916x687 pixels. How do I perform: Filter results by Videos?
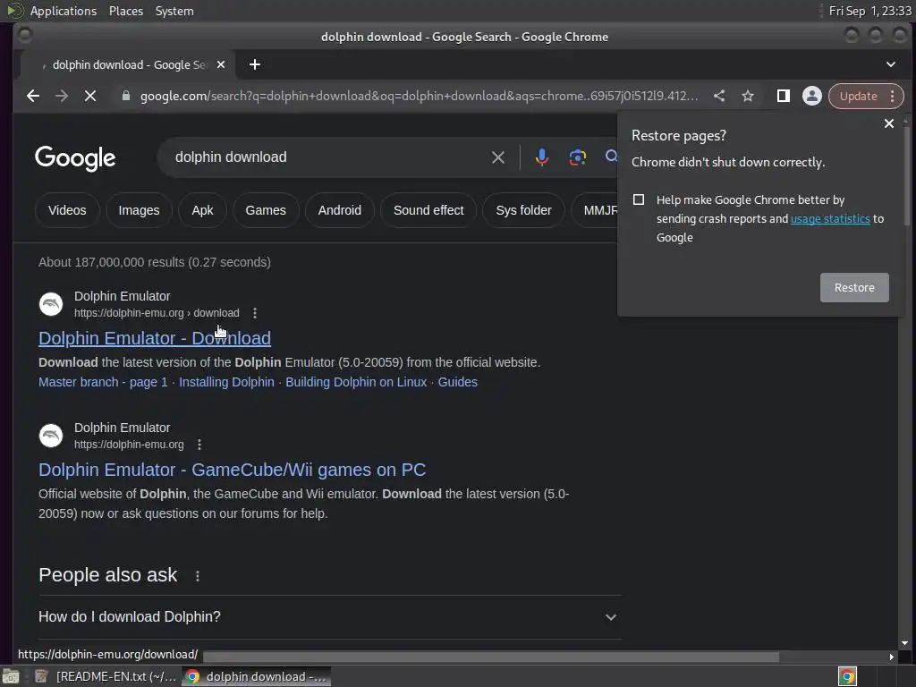coord(67,210)
